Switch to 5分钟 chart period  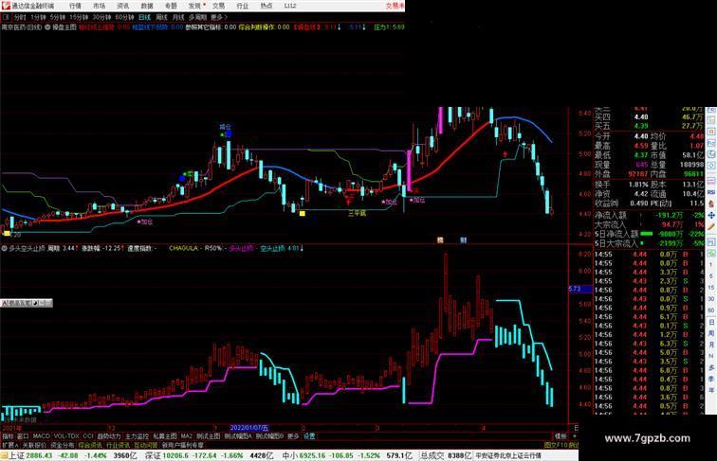[58, 17]
